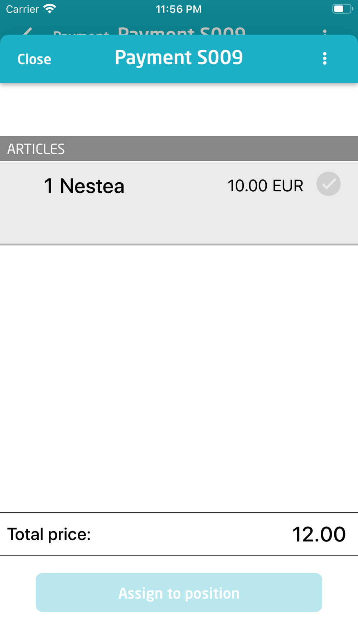This screenshot has width=358, height=638.
Task: Tap the partially hidden background three-dot icon
Action: click(325, 32)
